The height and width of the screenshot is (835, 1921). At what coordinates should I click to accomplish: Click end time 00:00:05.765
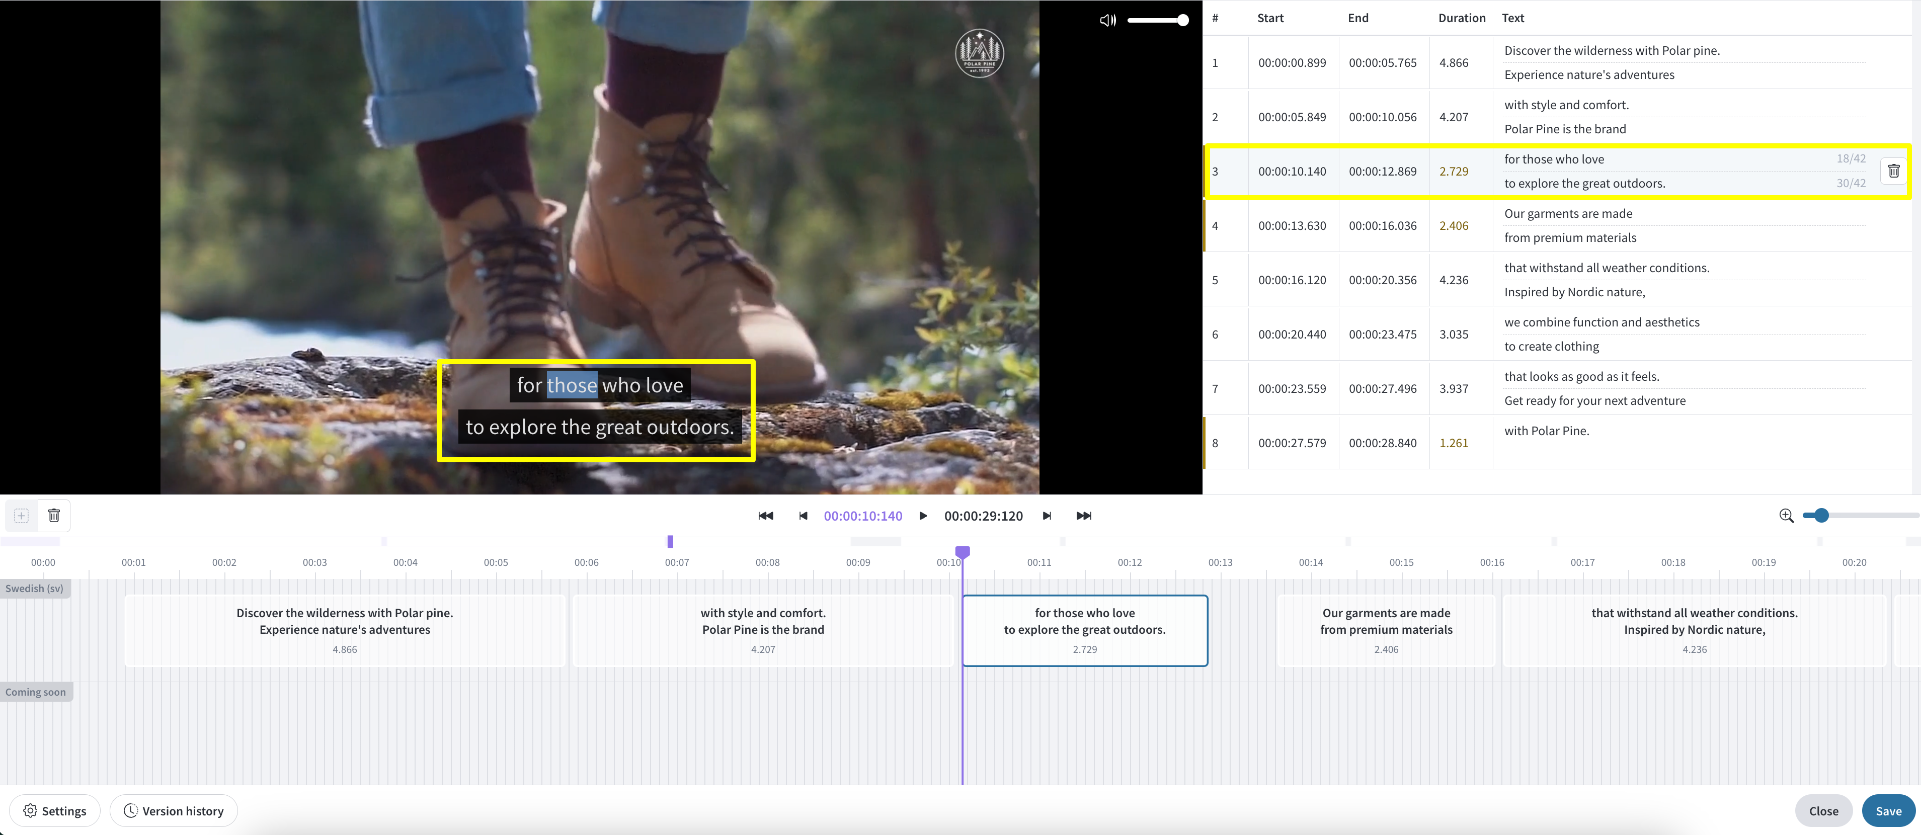[x=1383, y=62]
